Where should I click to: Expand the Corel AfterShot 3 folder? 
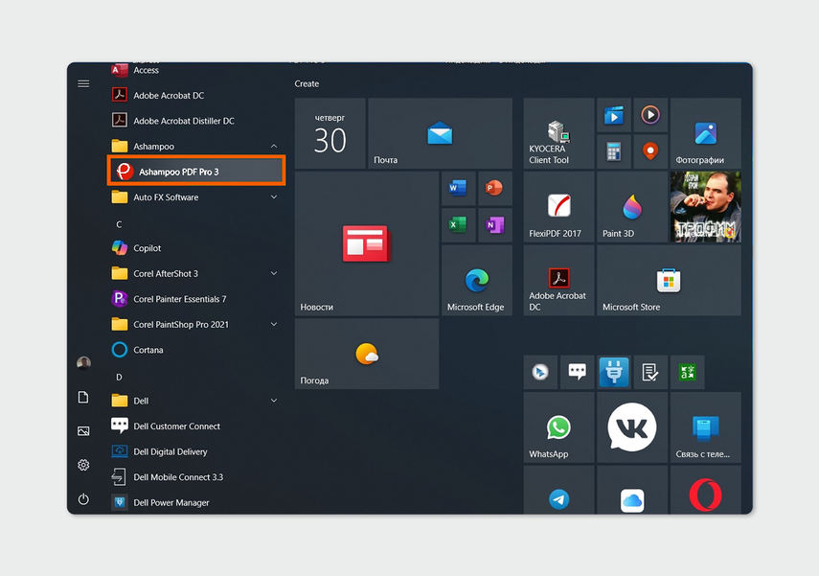click(x=274, y=273)
